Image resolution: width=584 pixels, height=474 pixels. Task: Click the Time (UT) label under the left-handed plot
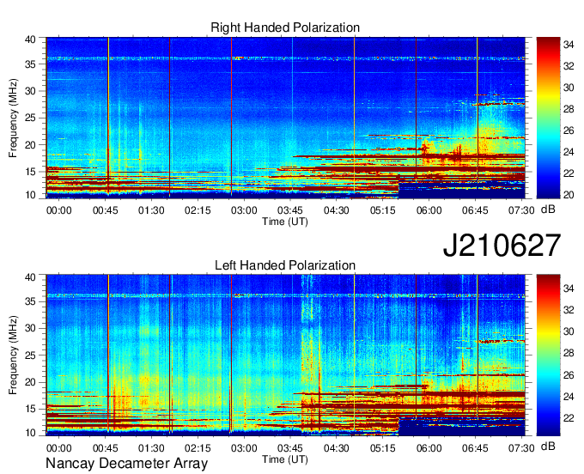click(285, 459)
